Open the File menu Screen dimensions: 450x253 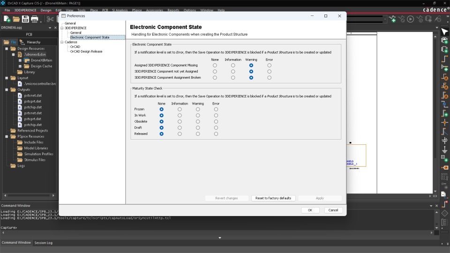[7, 10]
